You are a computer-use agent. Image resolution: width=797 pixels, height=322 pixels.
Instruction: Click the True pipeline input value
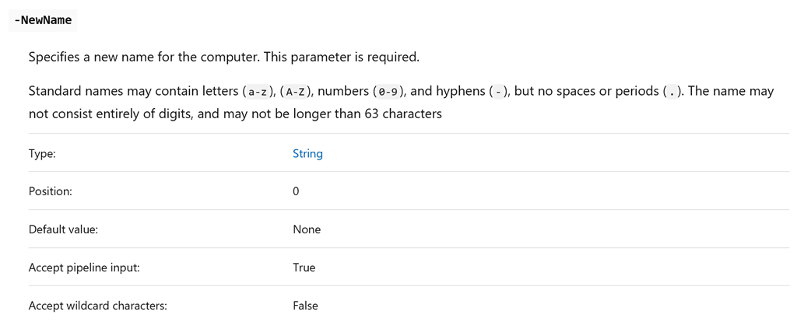pyautogui.click(x=304, y=268)
